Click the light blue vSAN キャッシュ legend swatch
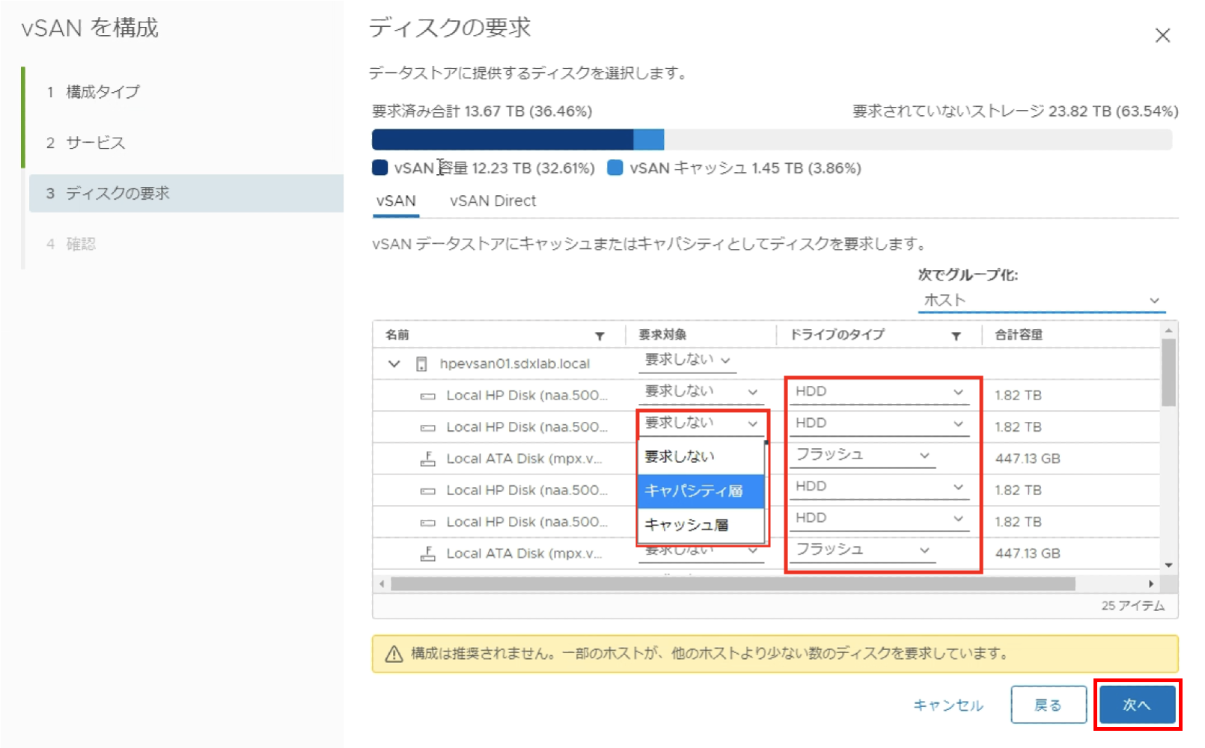This screenshot has height=748, width=1205. 614,168
